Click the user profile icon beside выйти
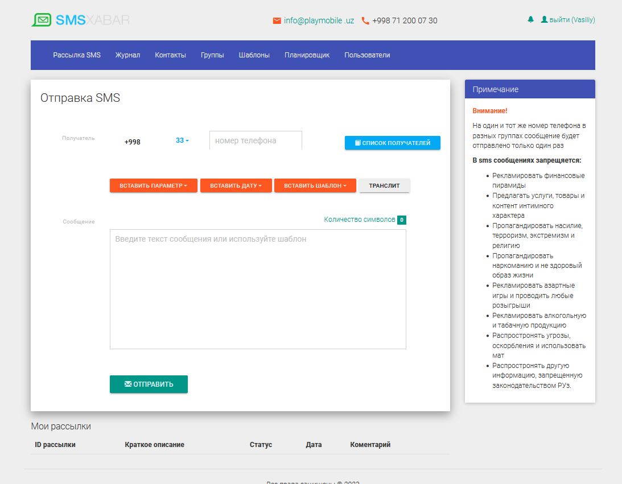Image resolution: width=622 pixels, height=484 pixels. (544, 20)
